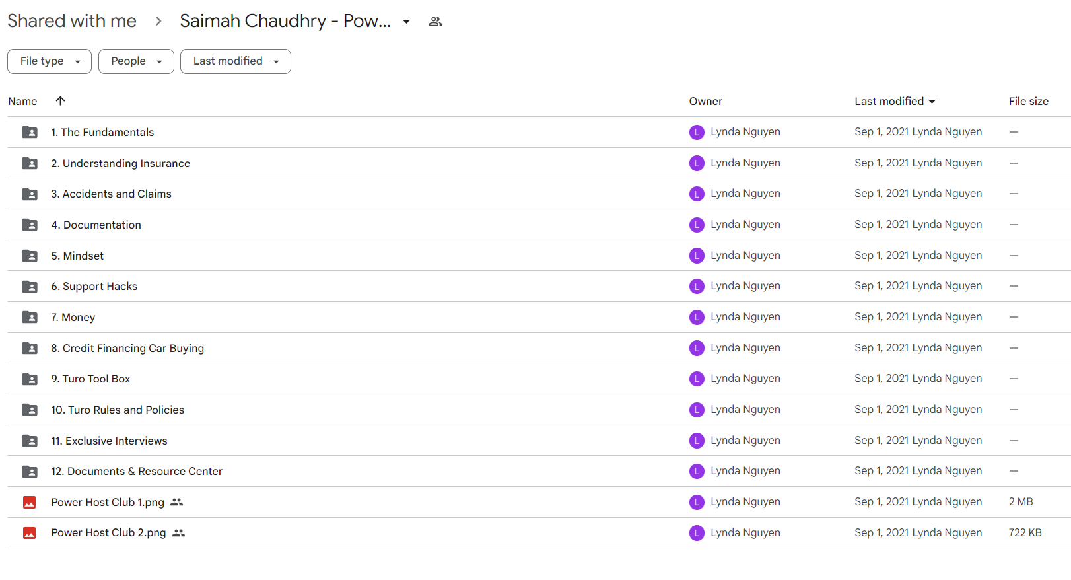This screenshot has width=1071, height=580.
Task: Select '3. Accidents and Claims' folder name
Action: (111, 194)
